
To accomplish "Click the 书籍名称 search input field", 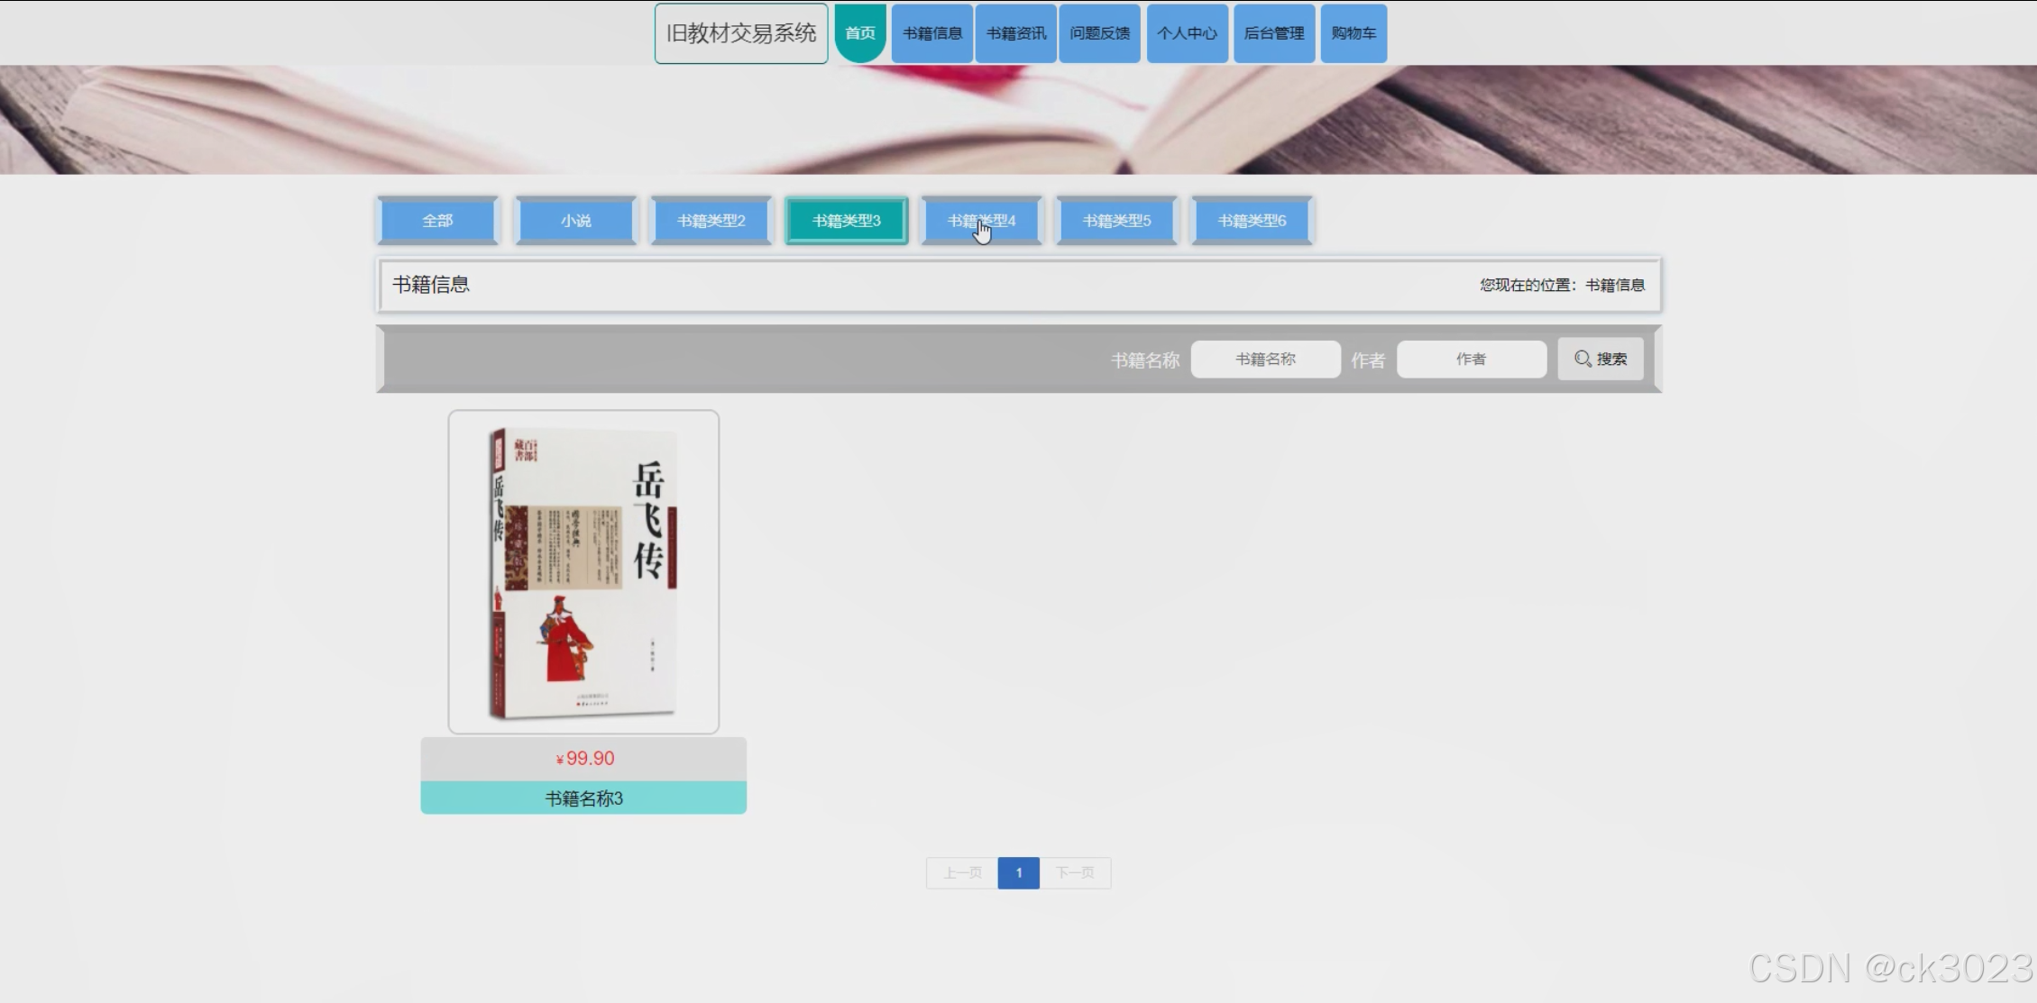I will pyautogui.click(x=1265, y=359).
